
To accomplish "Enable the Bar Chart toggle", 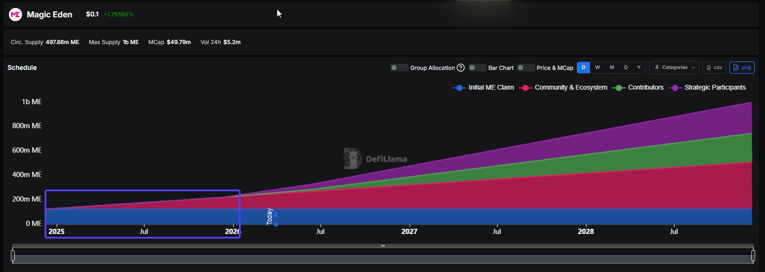I will (x=477, y=68).
